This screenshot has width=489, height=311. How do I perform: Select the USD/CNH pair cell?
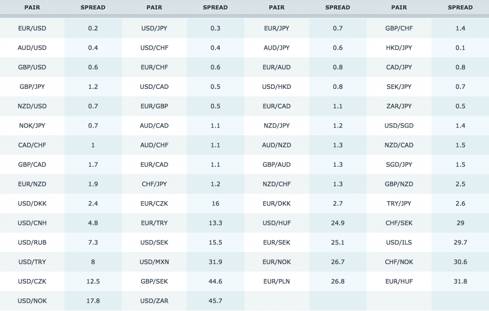tap(32, 223)
